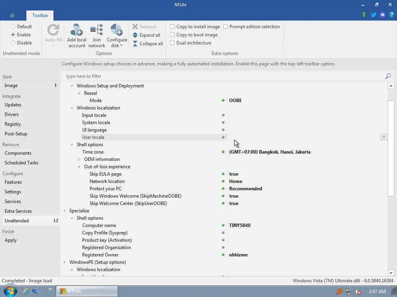This screenshot has height=297, width=397.
Task: Click the green status dot beside OOBE
Action: tap(223, 100)
